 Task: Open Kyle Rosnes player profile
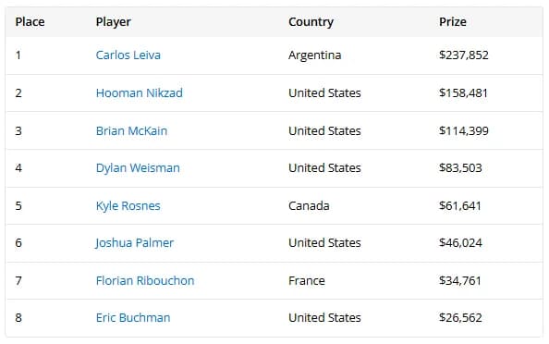coord(128,205)
